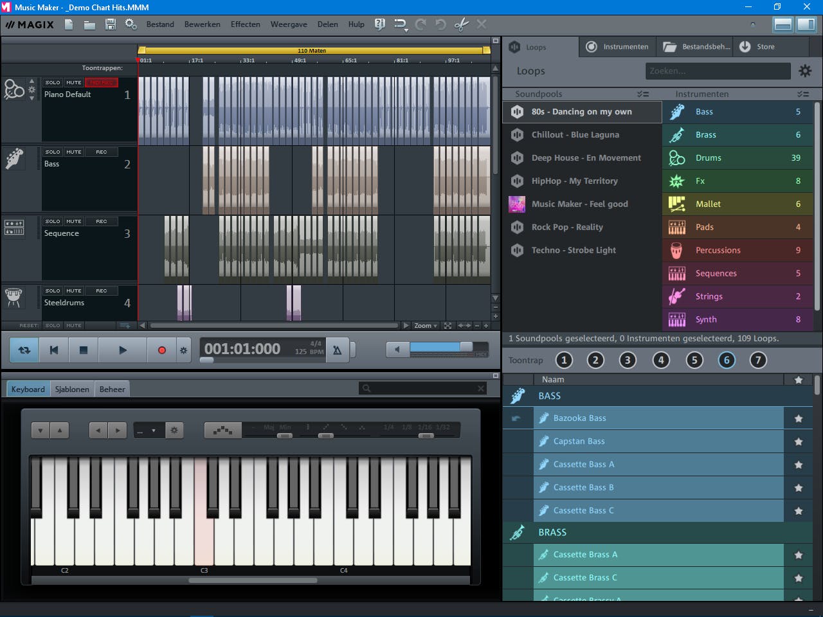The image size is (823, 617).
Task: Select the Strings instrument category
Action: pyautogui.click(x=709, y=296)
